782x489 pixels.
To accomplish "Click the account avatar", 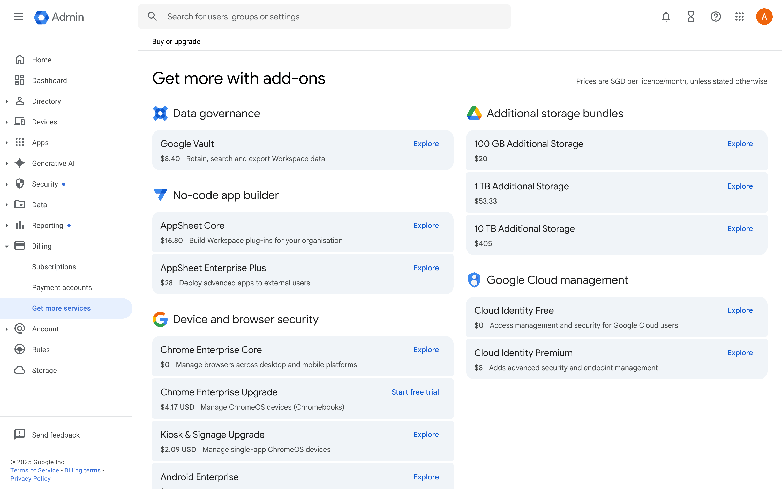I will click(x=764, y=17).
